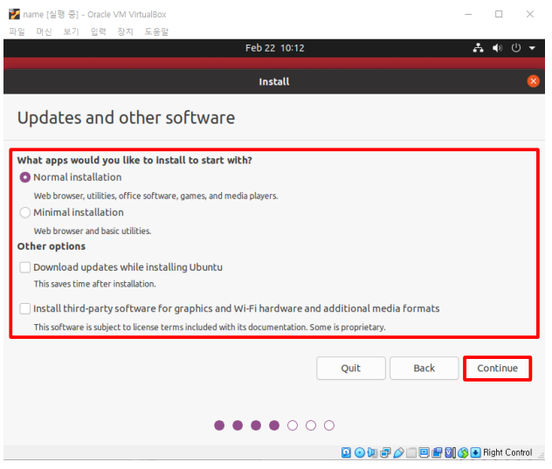Close the VirtualBox window
This screenshot has height=469, width=552.
(x=529, y=14)
